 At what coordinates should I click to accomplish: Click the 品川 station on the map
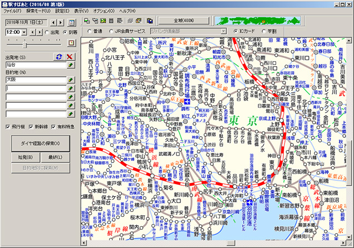[235, 186]
